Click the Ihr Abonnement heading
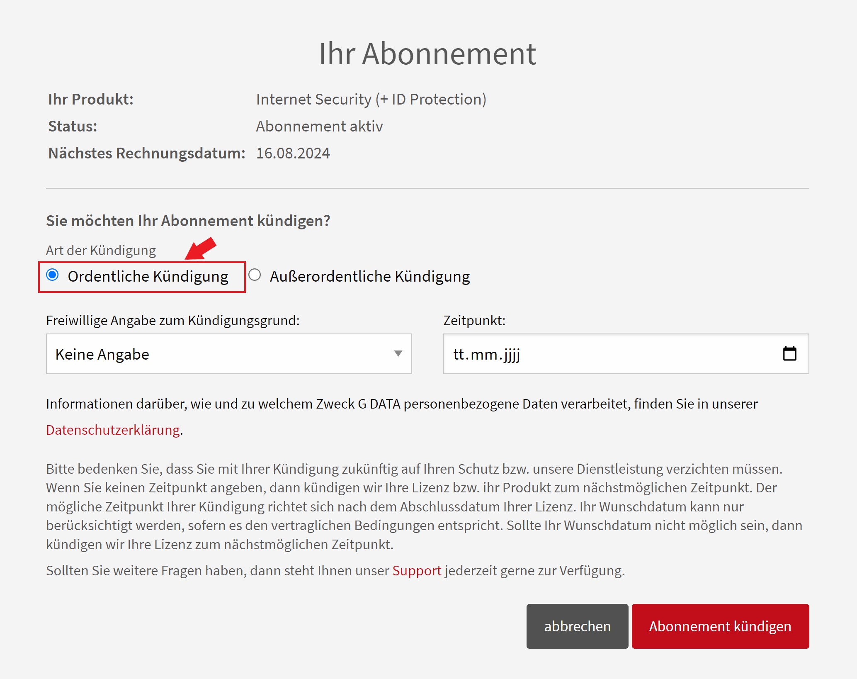The width and height of the screenshot is (857, 679). (427, 54)
